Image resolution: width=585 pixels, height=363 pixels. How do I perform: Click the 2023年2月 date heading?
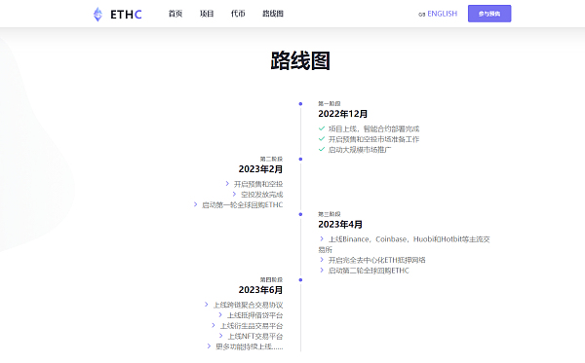click(x=260, y=169)
